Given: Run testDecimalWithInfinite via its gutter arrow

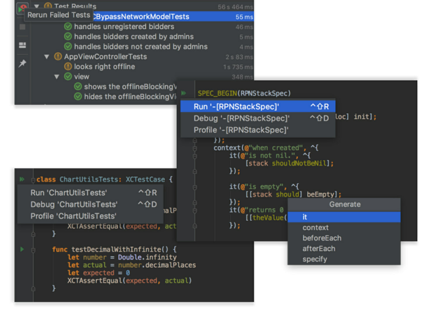Looking at the screenshot, I should click(x=22, y=249).
